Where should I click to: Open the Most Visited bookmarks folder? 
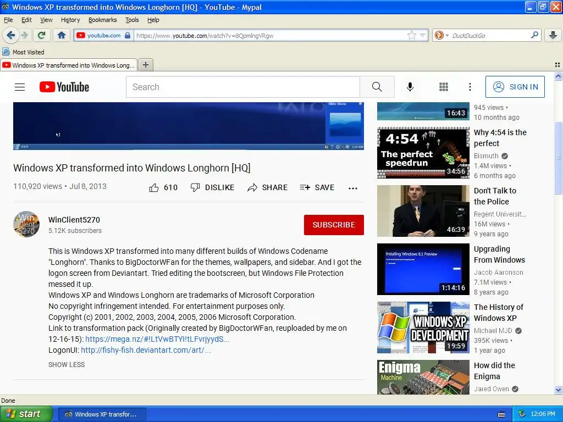click(x=23, y=52)
